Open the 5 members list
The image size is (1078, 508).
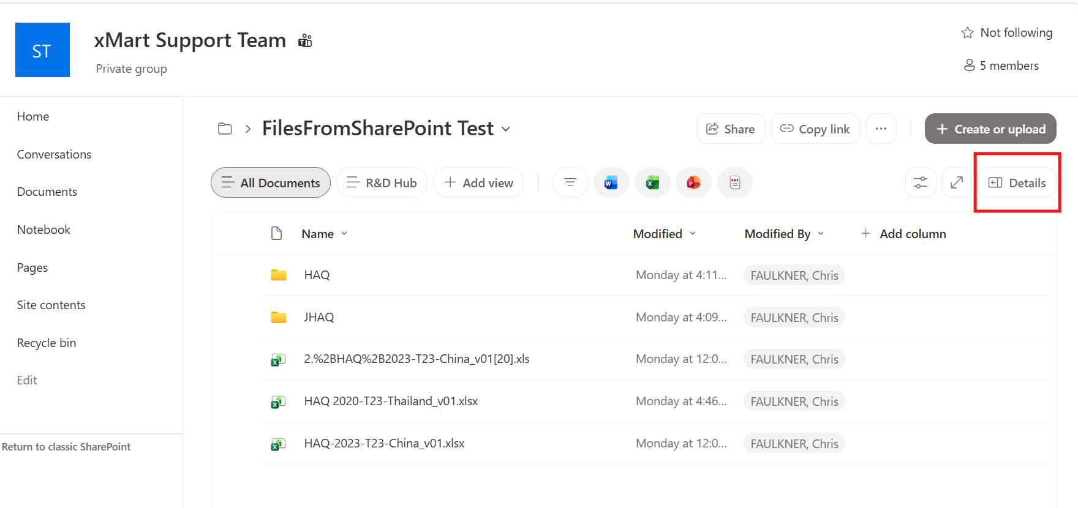[x=1001, y=65]
